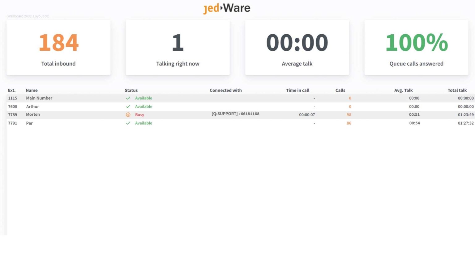The image size is (475, 274).
Task: Sort the table by the Calls column
Action: pyautogui.click(x=340, y=90)
